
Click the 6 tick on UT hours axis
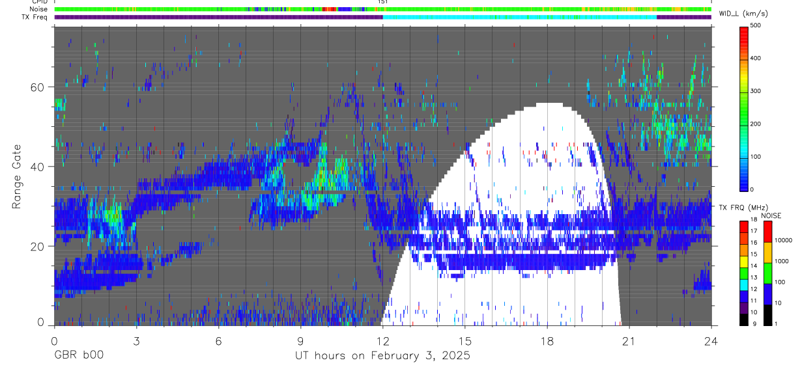point(218,340)
